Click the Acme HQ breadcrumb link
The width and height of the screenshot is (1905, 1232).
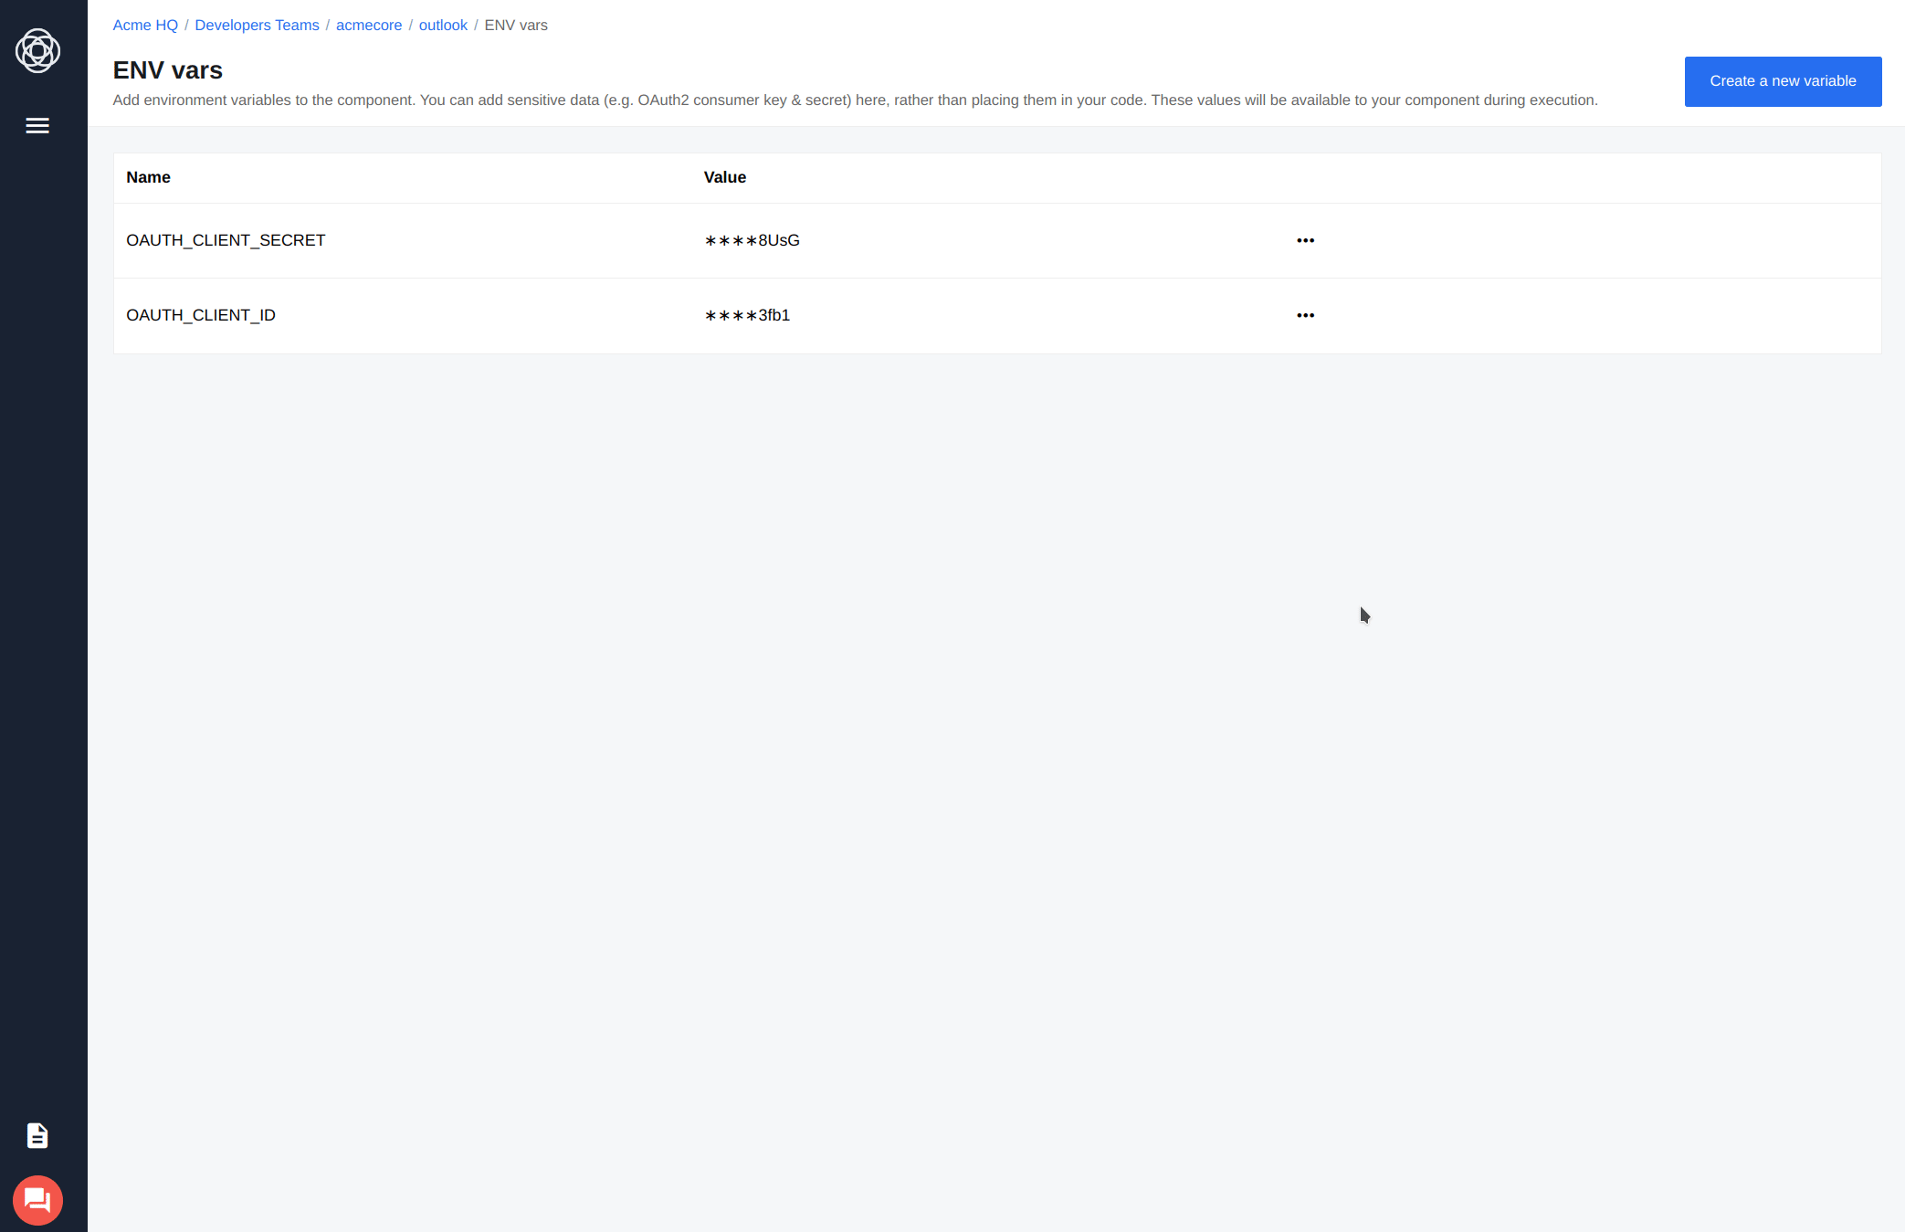(143, 25)
